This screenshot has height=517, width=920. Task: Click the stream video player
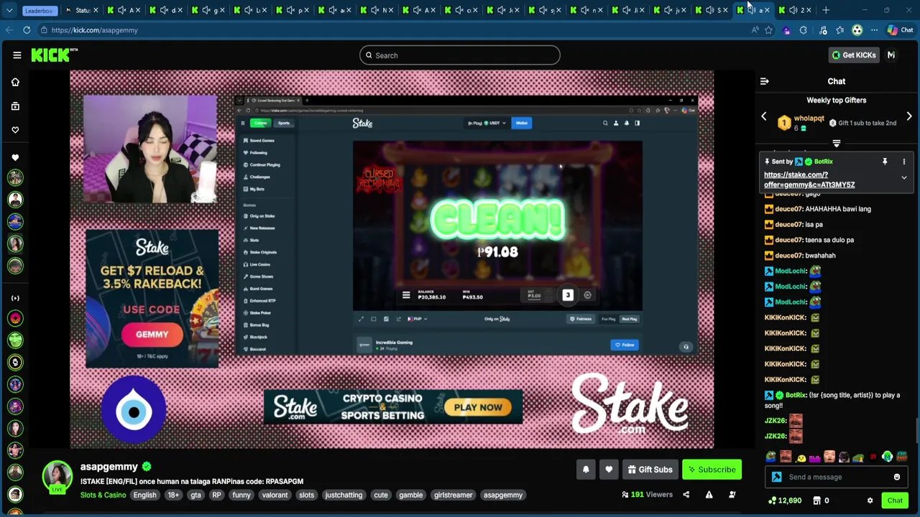(x=392, y=259)
